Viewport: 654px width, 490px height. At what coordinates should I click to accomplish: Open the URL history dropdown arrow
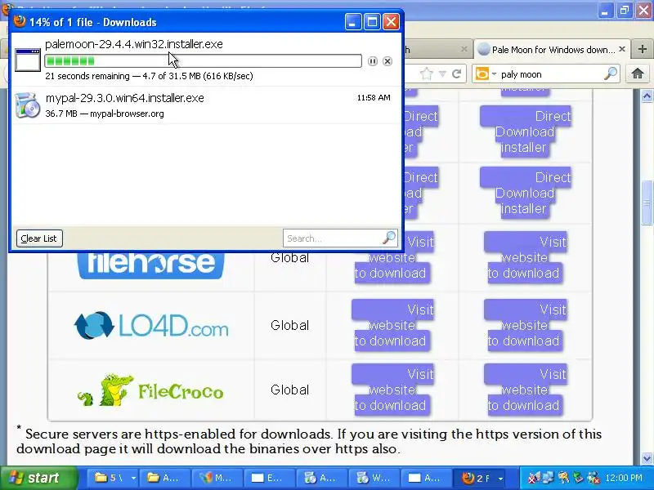pyautogui.click(x=442, y=74)
